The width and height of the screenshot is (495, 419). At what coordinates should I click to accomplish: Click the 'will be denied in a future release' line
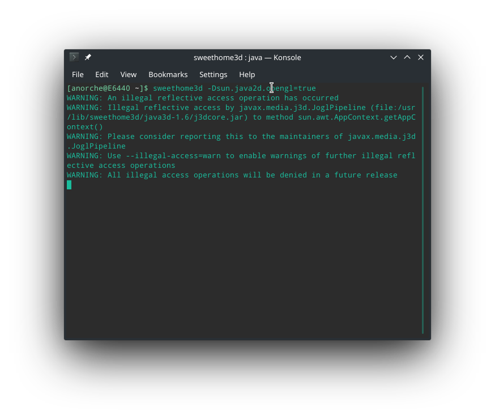click(232, 175)
